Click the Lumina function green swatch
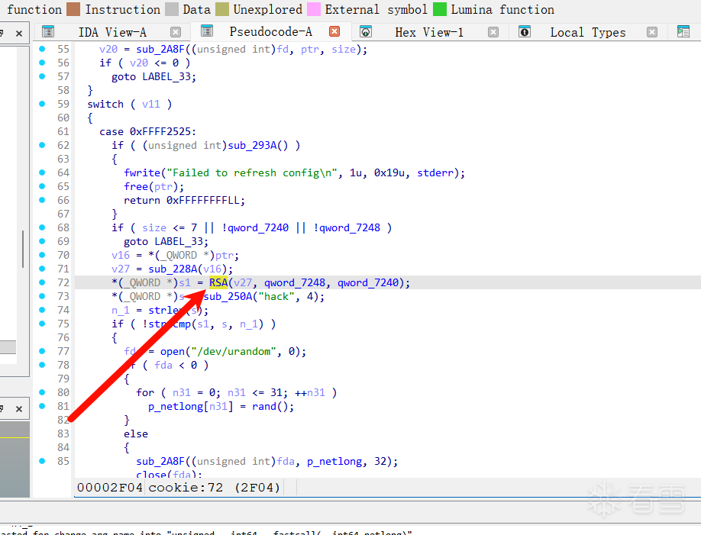 tap(440, 10)
